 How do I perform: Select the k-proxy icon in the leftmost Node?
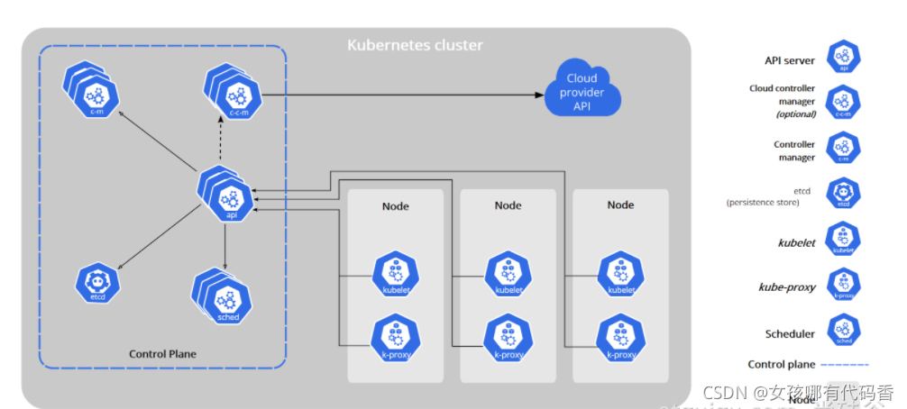396,337
